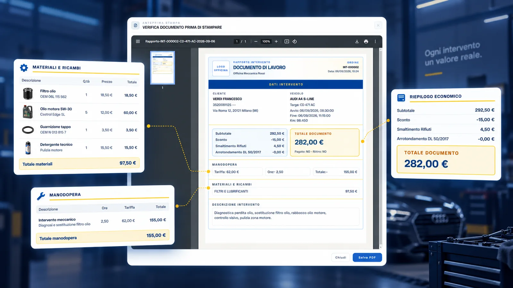513x288 pixels.
Task: Click the Dati Intervento blue header bar
Action: coord(286,84)
